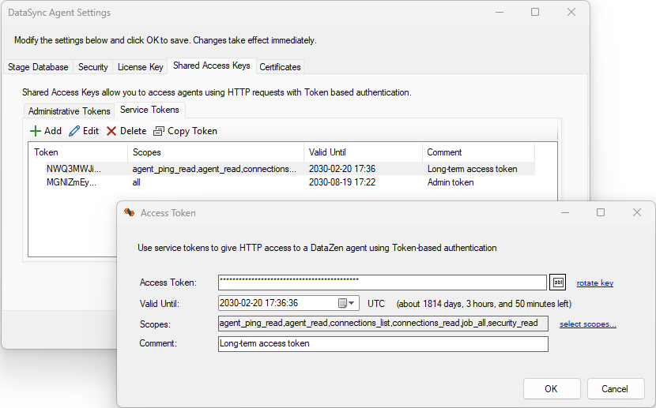Maximize the DataSync Agent Settings window

click(535, 12)
